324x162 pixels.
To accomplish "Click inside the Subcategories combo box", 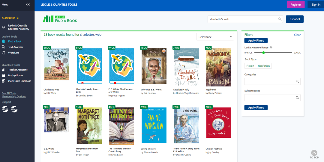I will pyautogui.click(x=269, y=98).
